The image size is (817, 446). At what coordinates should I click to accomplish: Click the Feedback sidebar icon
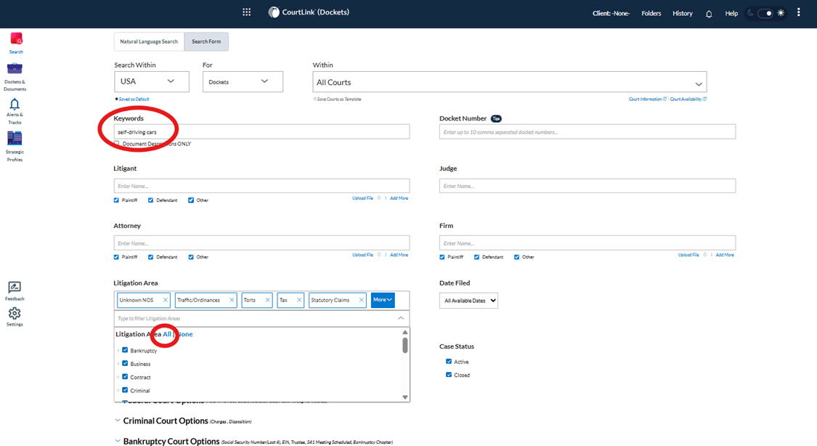click(15, 288)
